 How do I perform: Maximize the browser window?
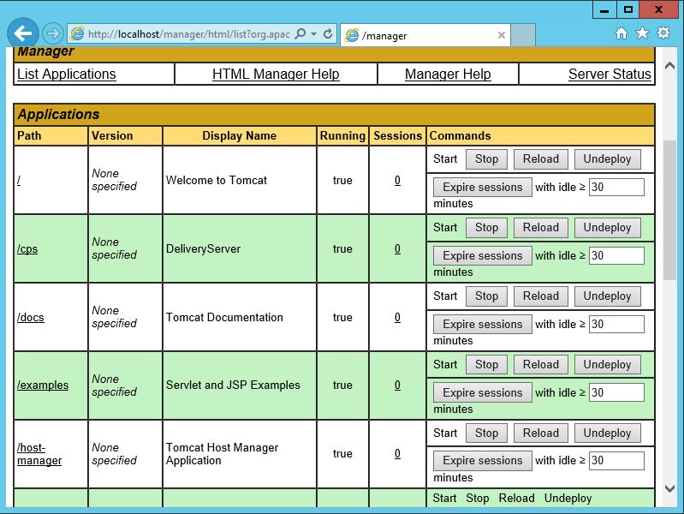[628, 9]
